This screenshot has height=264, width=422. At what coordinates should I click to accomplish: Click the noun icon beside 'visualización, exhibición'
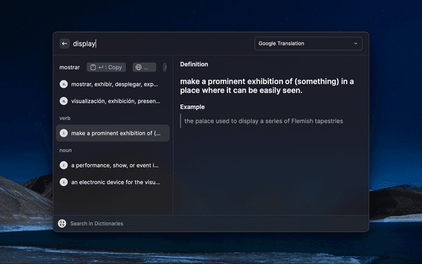point(63,102)
